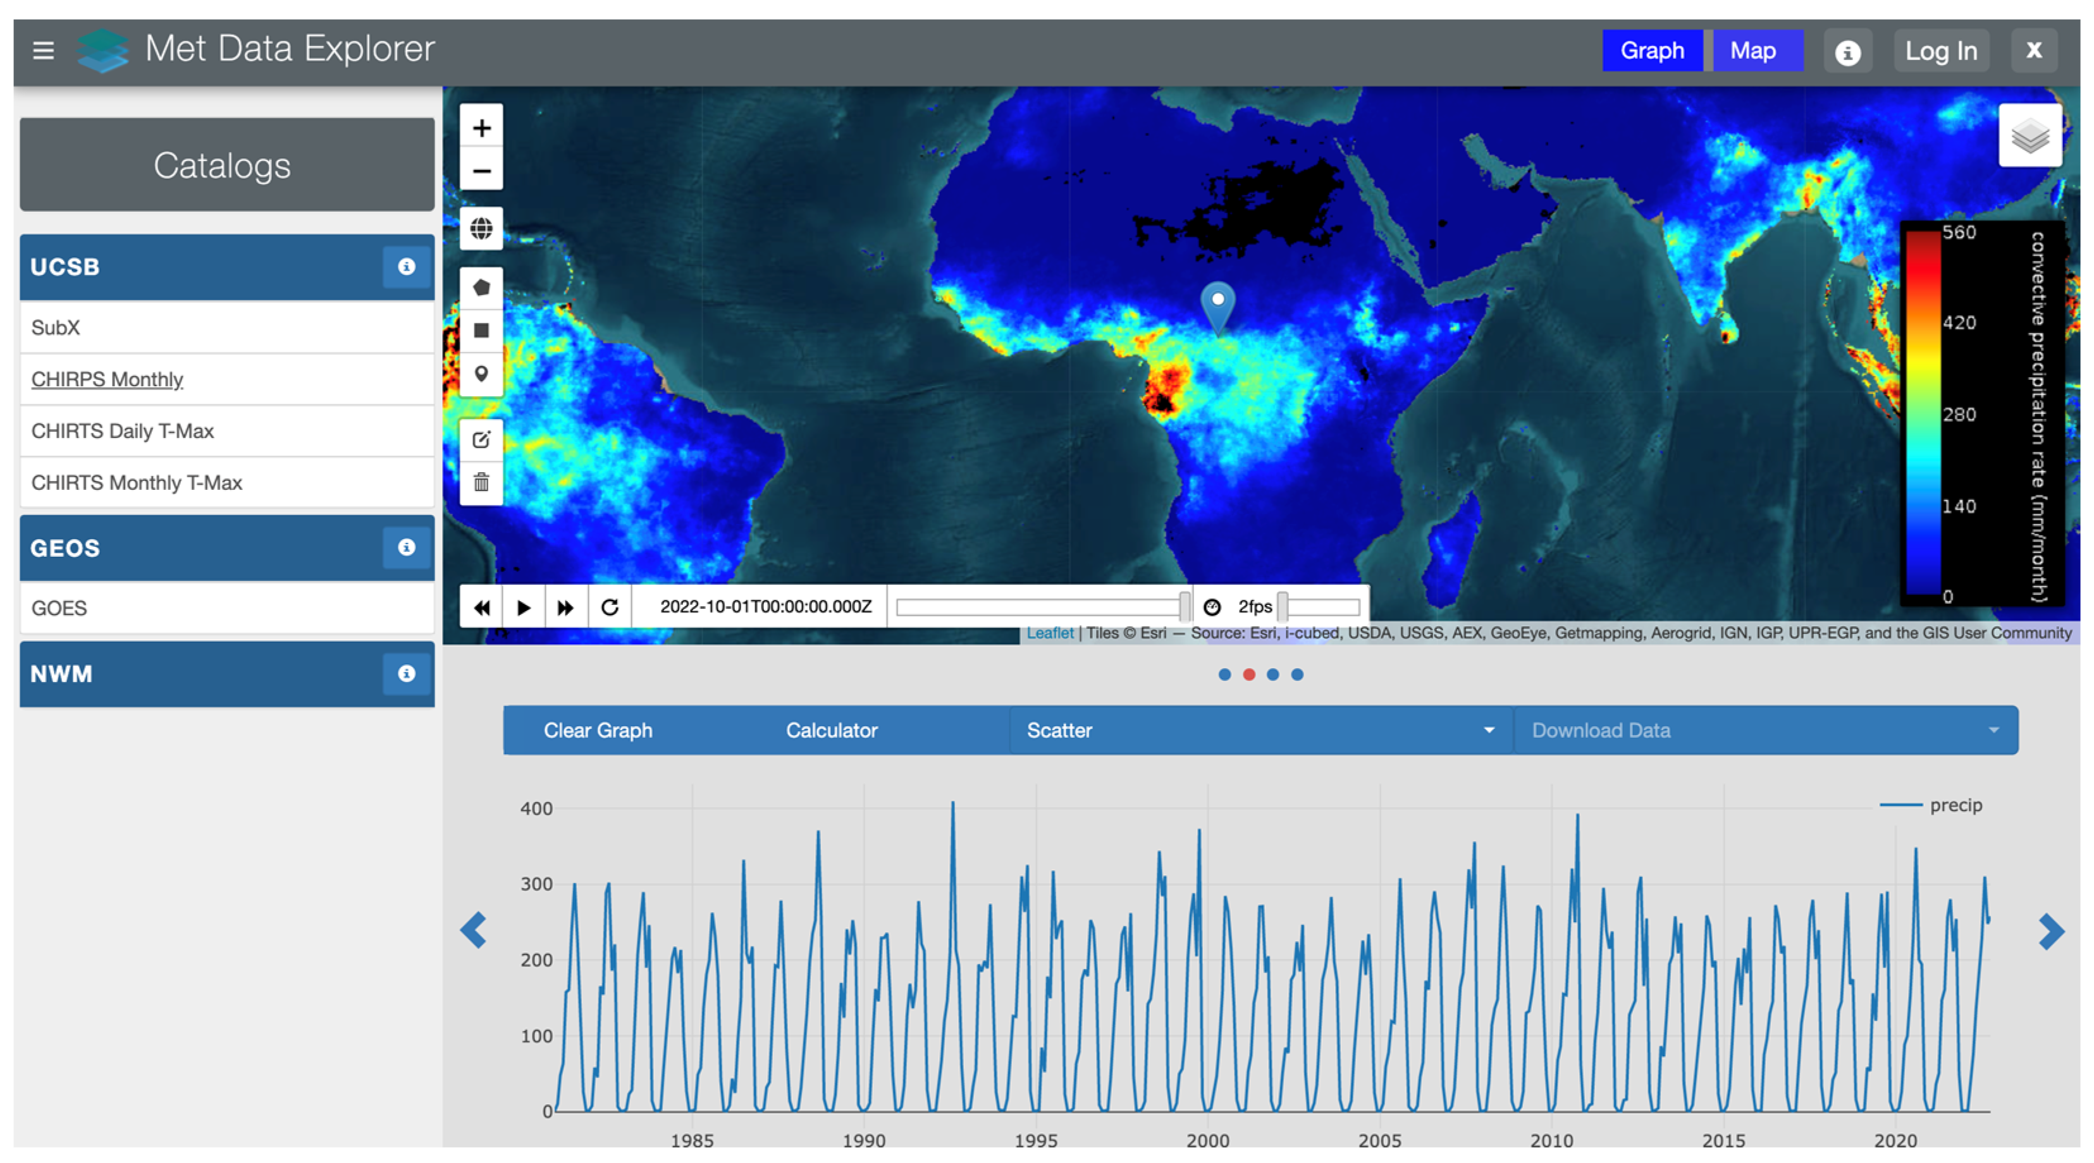This screenshot has height=1163, width=2094.
Task: Select the draw rectangle tool
Action: click(481, 331)
